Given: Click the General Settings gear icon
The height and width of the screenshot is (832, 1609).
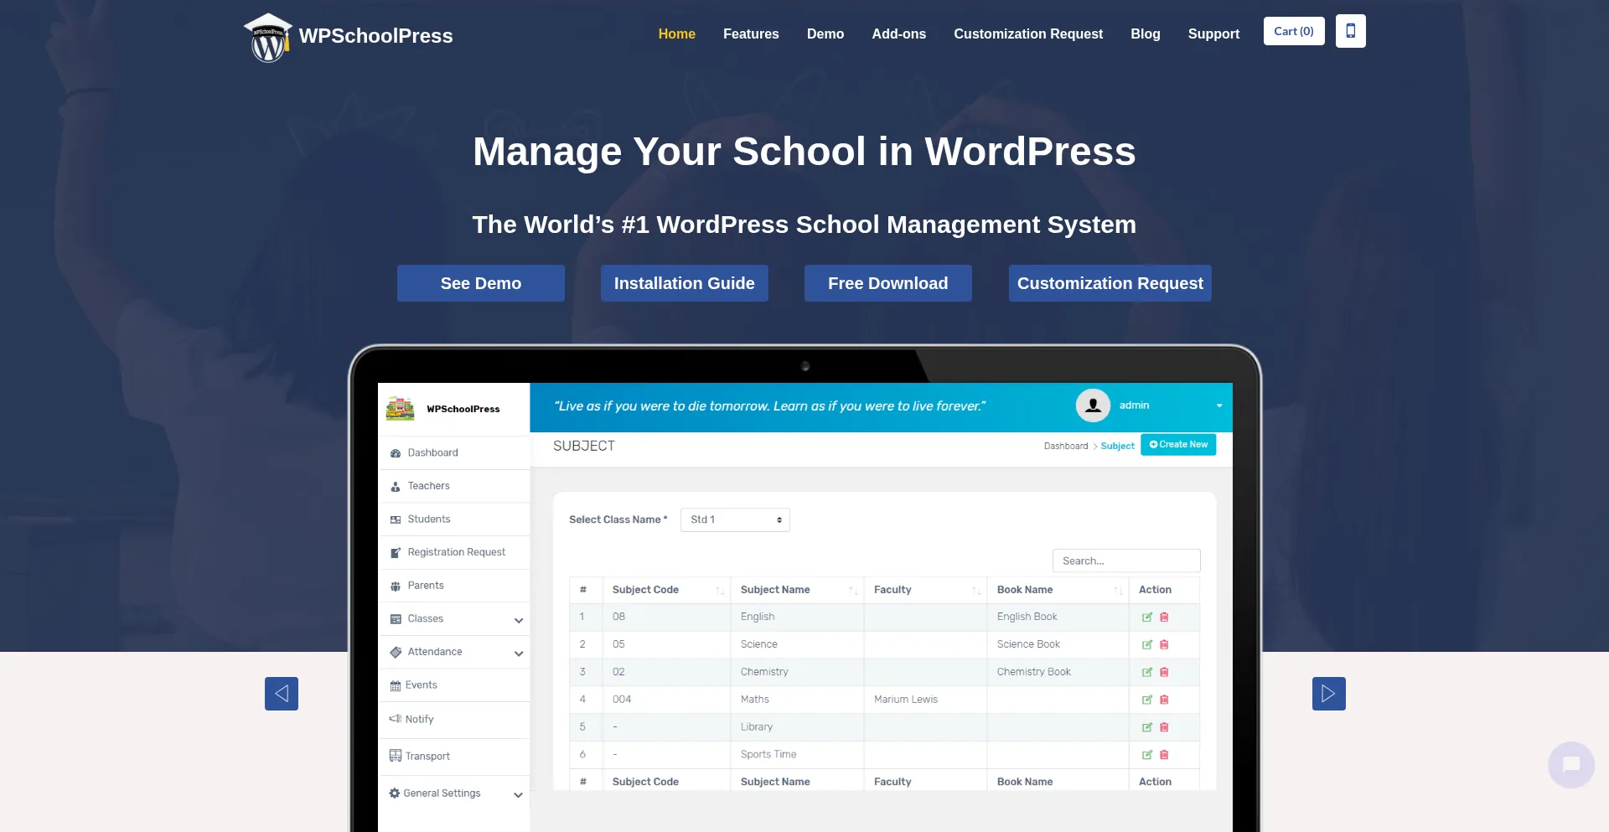Looking at the screenshot, I should 395,793.
